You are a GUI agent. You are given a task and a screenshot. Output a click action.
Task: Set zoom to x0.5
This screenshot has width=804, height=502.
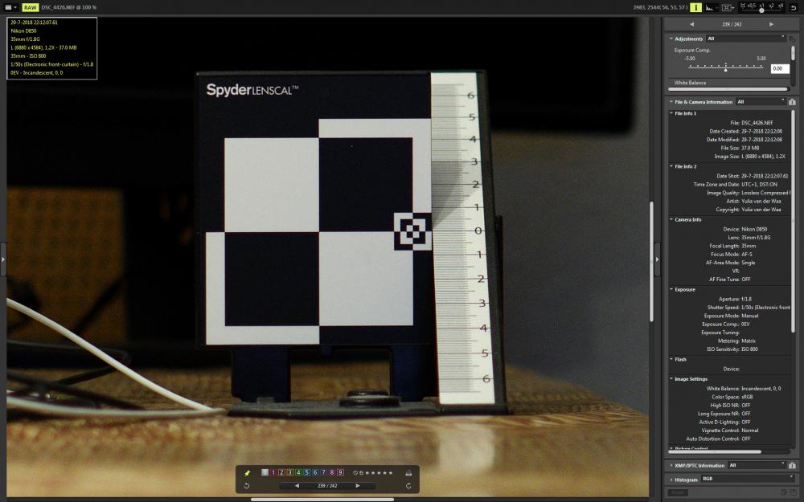[x=752, y=6]
